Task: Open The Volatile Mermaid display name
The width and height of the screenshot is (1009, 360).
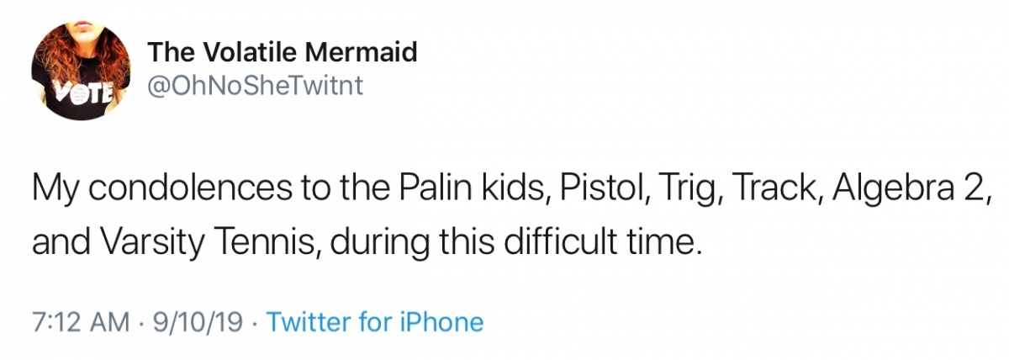Action: click(x=283, y=53)
